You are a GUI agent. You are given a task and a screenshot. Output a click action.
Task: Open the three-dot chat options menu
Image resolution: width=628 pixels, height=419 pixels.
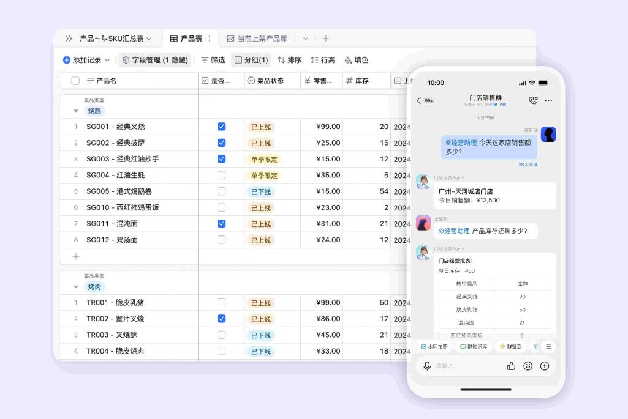click(548, 100)
